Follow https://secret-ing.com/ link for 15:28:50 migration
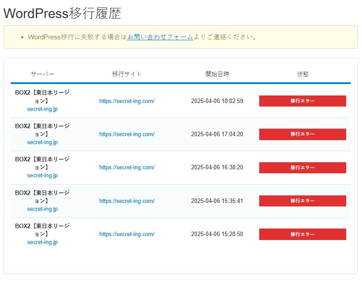363x286 pixels. (x=127, y=234)
